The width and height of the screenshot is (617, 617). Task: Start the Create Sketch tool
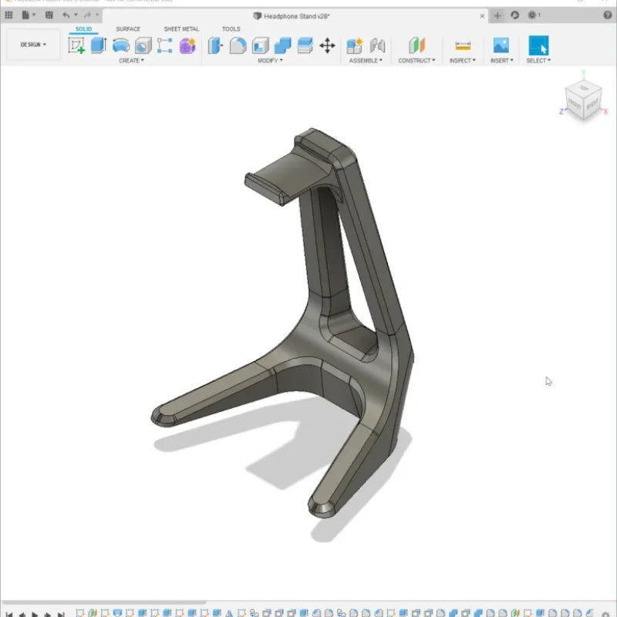coord(76,46)
